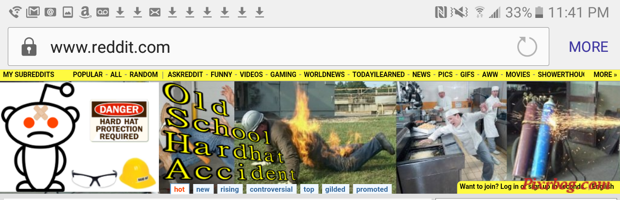This screenshot has width=620, height=200.
Task: Switch to the top tab
Action: (309, 189)
